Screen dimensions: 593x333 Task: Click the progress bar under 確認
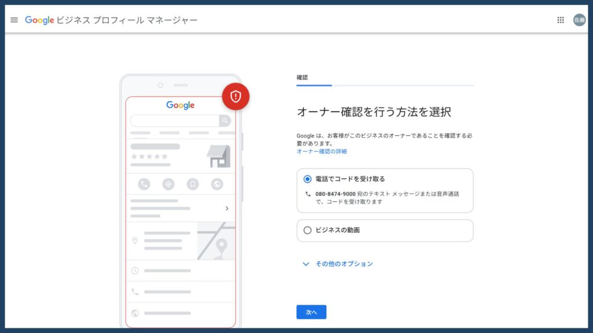point(385,86)
